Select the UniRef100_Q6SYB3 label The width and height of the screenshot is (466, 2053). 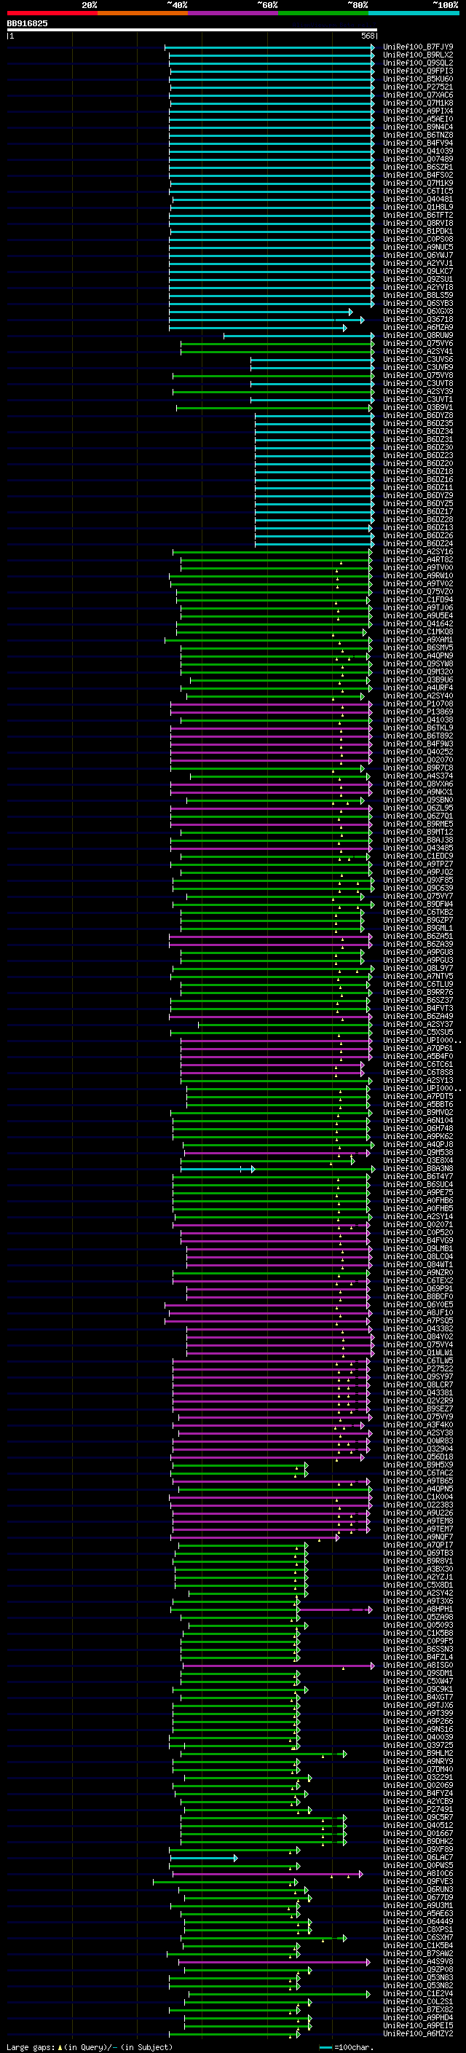point(418,303)
